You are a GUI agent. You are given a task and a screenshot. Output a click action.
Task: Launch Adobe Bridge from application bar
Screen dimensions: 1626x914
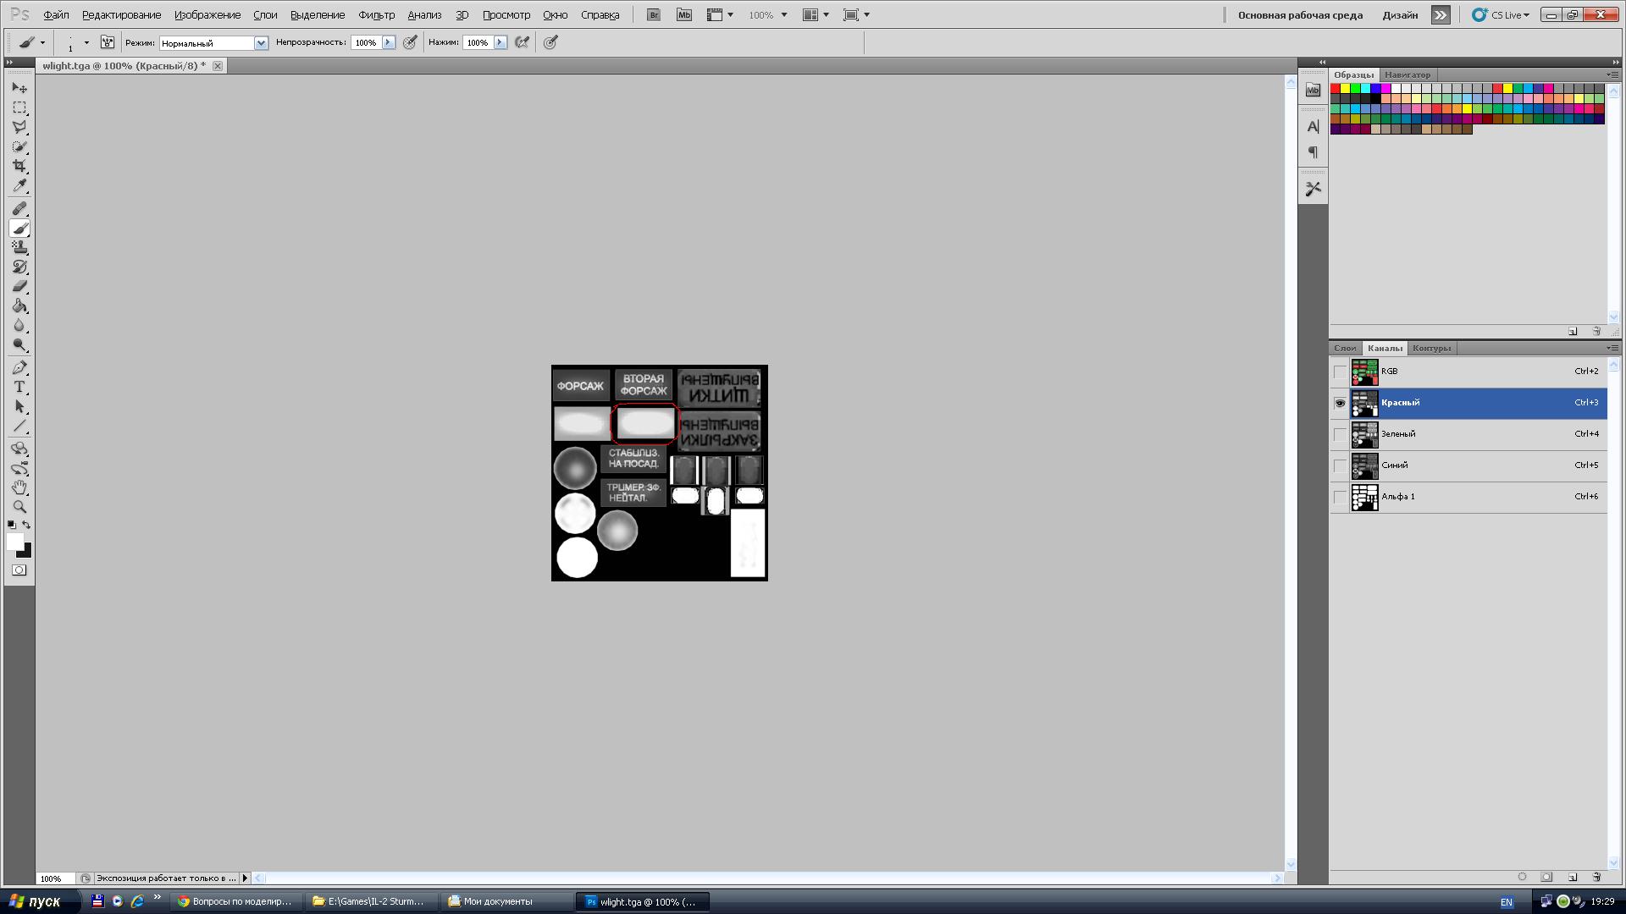[653, 14]
